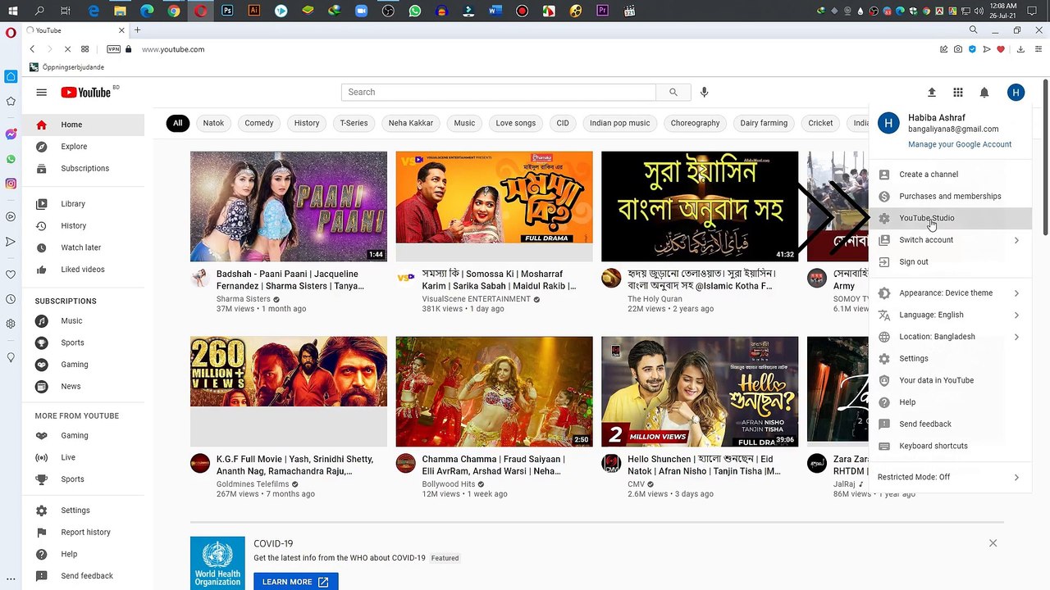Open Report history flag item
This screenshot has height=590, width=1050.
click(85, 533)
